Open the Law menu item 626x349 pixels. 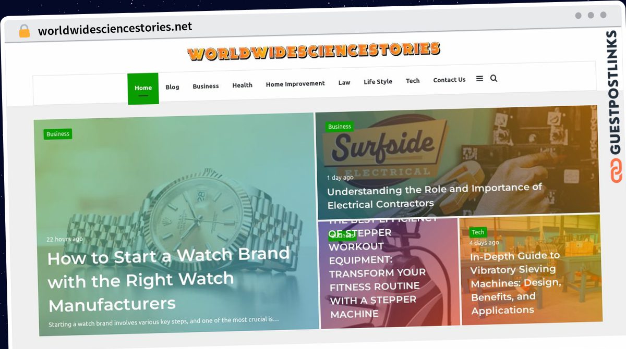click(344, 82)
